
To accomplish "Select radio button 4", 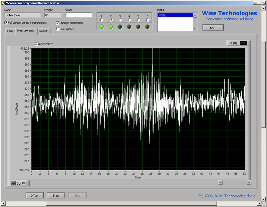I will coord(129,20).
